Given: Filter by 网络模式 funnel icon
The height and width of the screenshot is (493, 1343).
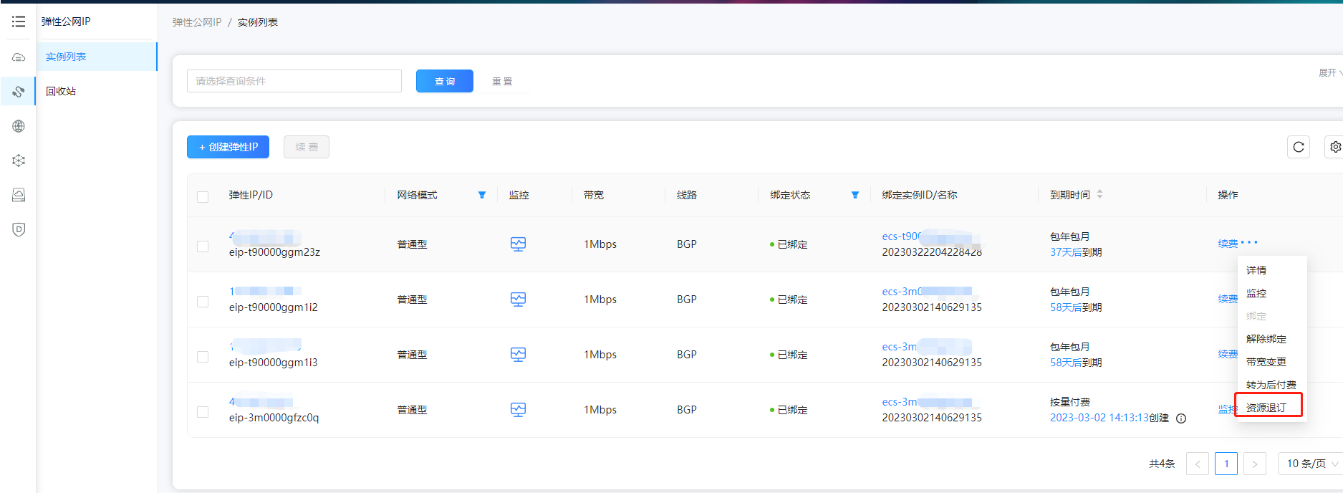Looking at the screenshot, I should (x=482, y=195).
